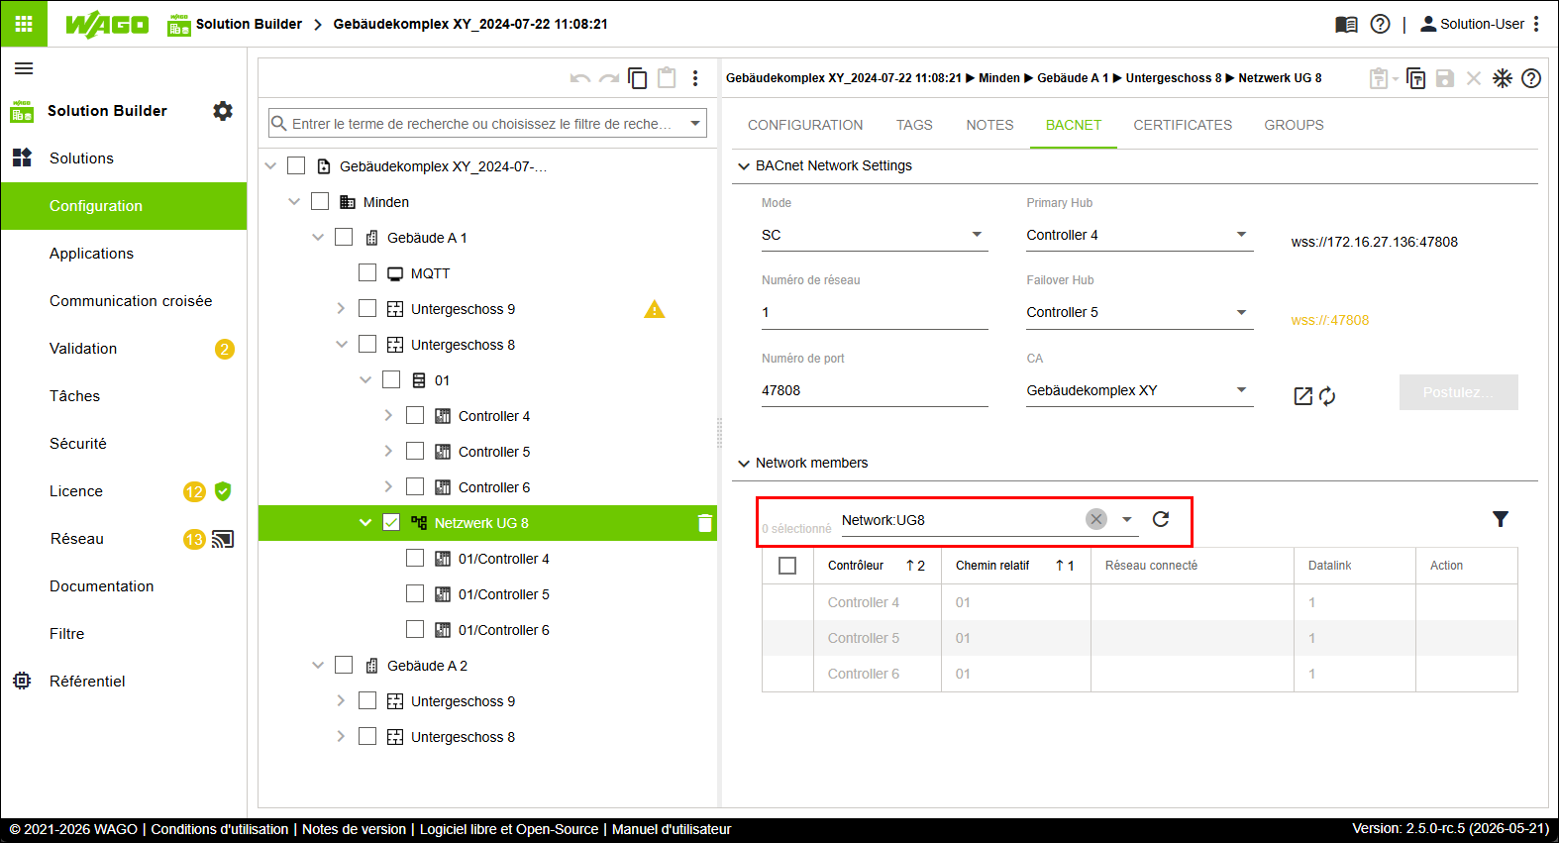The height and width of the screenshot is (843, 1559).
Task: Open the CA in external link icon
Action: [x=1303, y=396]
